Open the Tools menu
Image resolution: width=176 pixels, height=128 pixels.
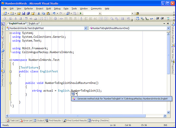tap(74, 8)
